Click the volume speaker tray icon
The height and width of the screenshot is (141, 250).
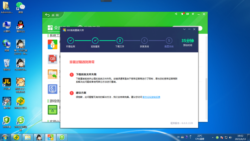pyautogui.click(x=231, y=138)
